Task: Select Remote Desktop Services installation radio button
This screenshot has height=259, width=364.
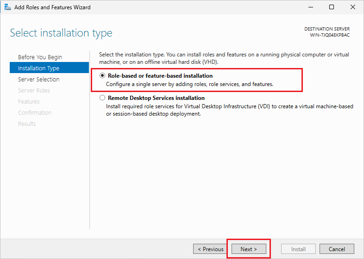Action: pos(102,98)
